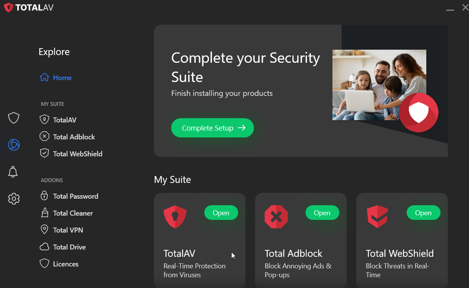Select the blue Explore rail icon
Screen dimensions: 469x288
[14, 145]
